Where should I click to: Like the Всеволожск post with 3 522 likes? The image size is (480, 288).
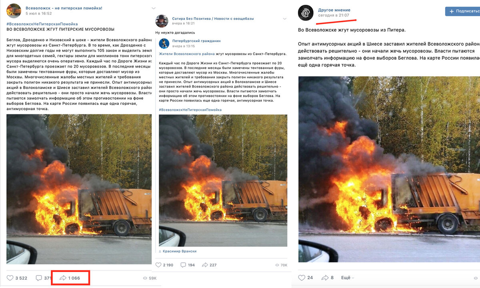tap(17, 278)
